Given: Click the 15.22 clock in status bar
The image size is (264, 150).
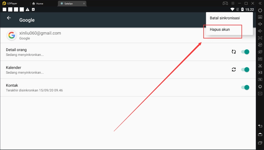Looking at the screenshot, I should point(250,9).
